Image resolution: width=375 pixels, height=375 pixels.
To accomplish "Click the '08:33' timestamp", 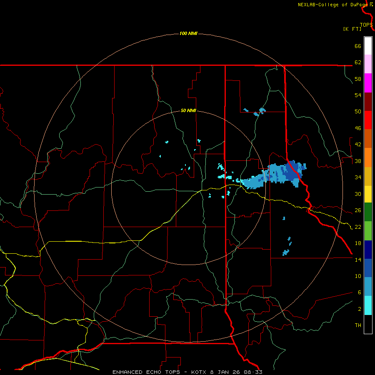I will tap(253, 372).
